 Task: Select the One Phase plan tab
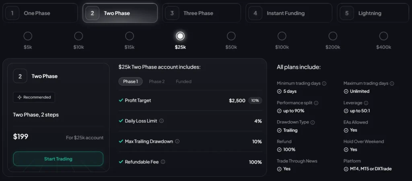(40, 13)
